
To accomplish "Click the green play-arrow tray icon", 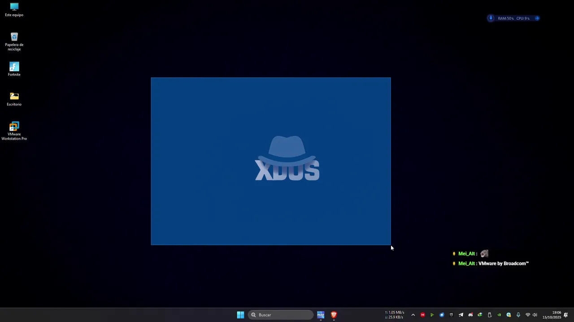I will [432, 315].
